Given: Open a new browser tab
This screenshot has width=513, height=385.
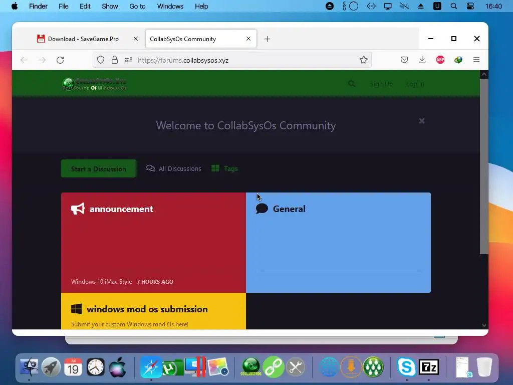Looking at the screenshot, I should pos(268,39).
